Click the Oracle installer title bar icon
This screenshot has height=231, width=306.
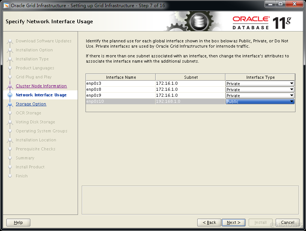point(6,6)
